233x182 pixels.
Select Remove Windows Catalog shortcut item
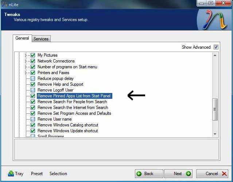tap(67, 125)
